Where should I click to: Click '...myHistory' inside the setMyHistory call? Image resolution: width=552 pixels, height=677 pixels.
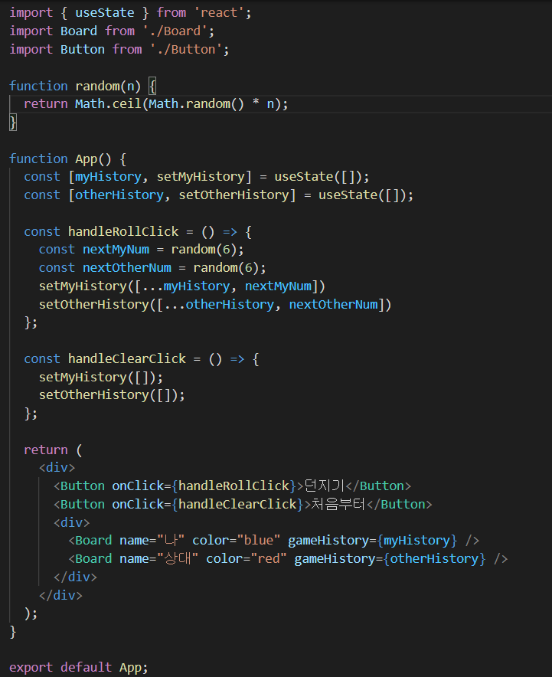coord(185,286)
